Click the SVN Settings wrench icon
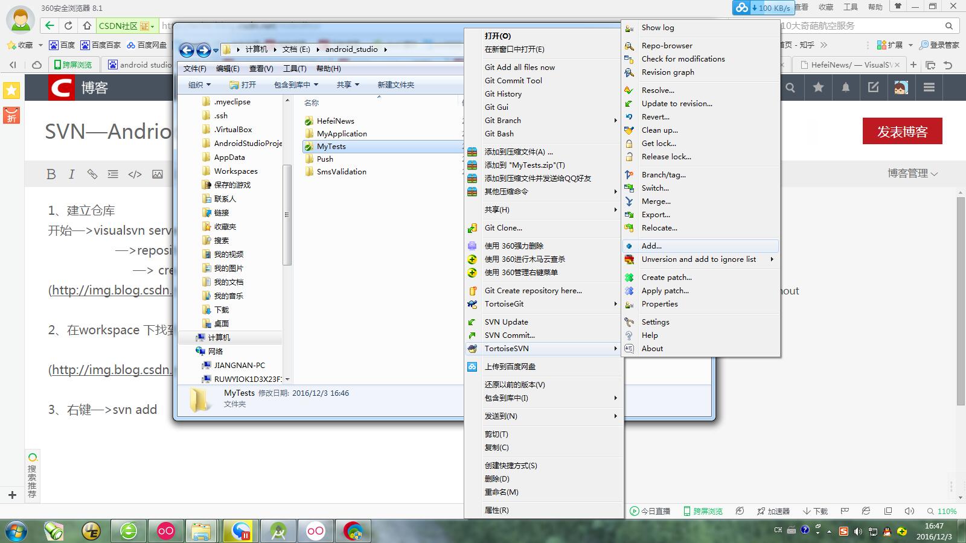Viewport: 966px width, 543px height. click(629, 322)
